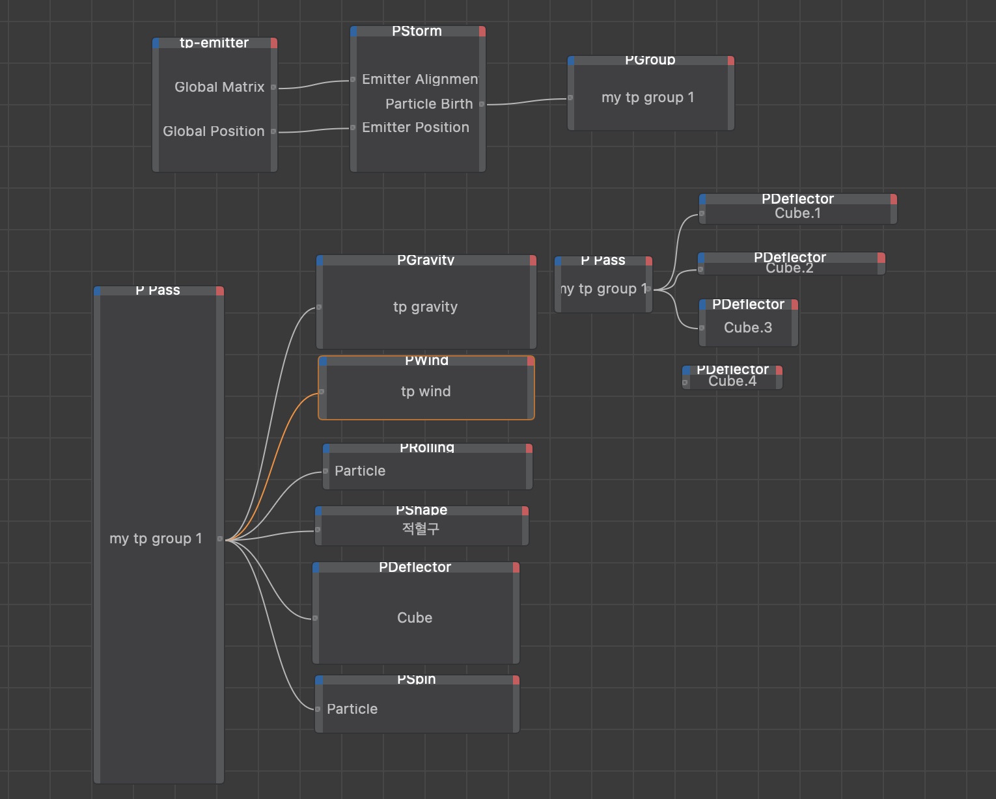Click red corner of PDeflector Cube.1 node
Screen dimensions: 996x799
pyautogui.click(x=894, y=199)
